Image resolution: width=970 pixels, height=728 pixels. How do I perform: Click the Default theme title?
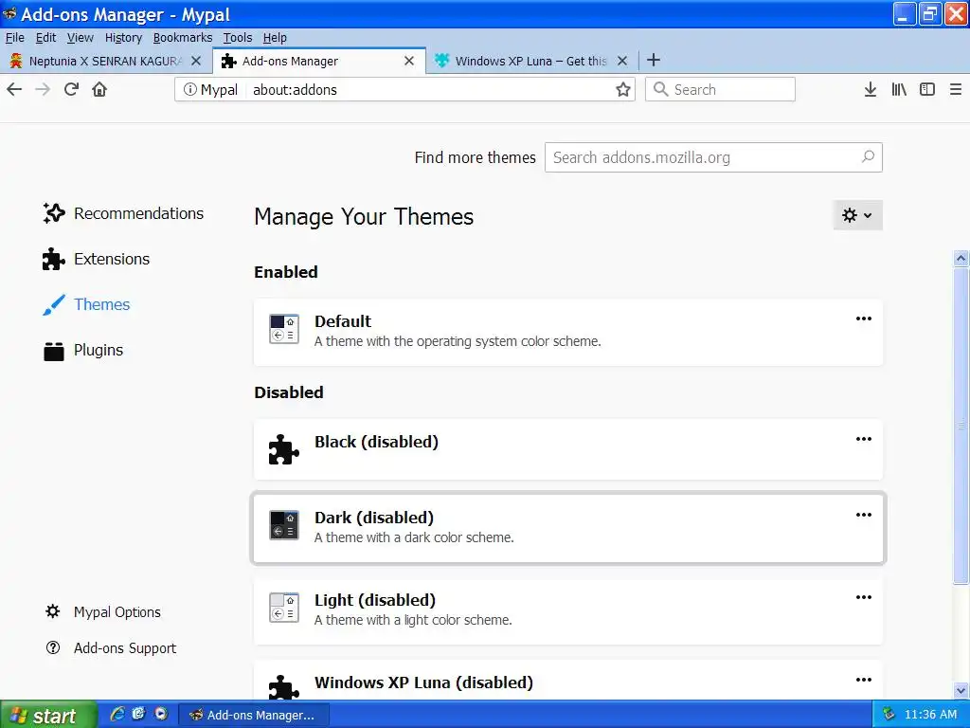[343, 321]
